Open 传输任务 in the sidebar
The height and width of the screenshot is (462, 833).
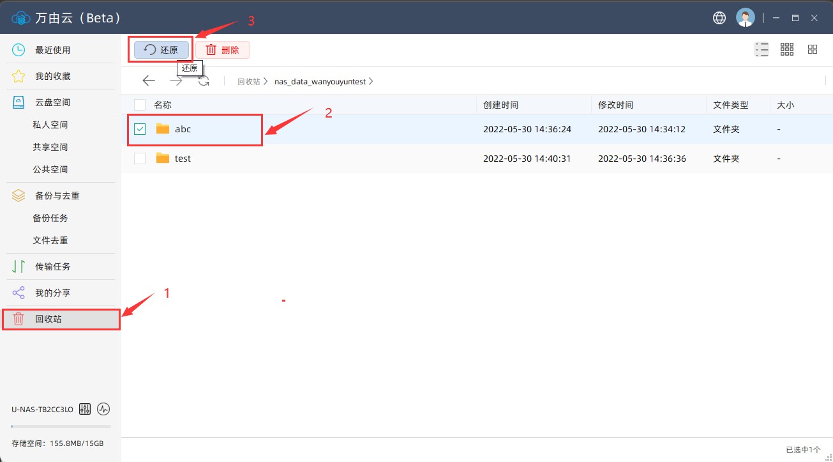(52, 266)
